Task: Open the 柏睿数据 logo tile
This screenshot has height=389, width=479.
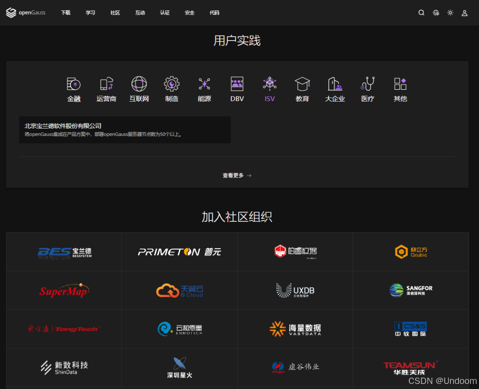Action: coord(295,252)
